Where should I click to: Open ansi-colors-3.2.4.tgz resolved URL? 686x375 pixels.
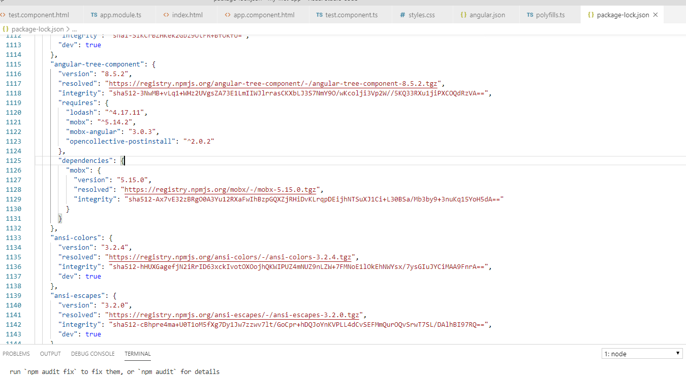[230, 257]
